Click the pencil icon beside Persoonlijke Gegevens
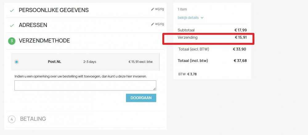308x135 pixels. pyautogui.click(x=152, y=9)
